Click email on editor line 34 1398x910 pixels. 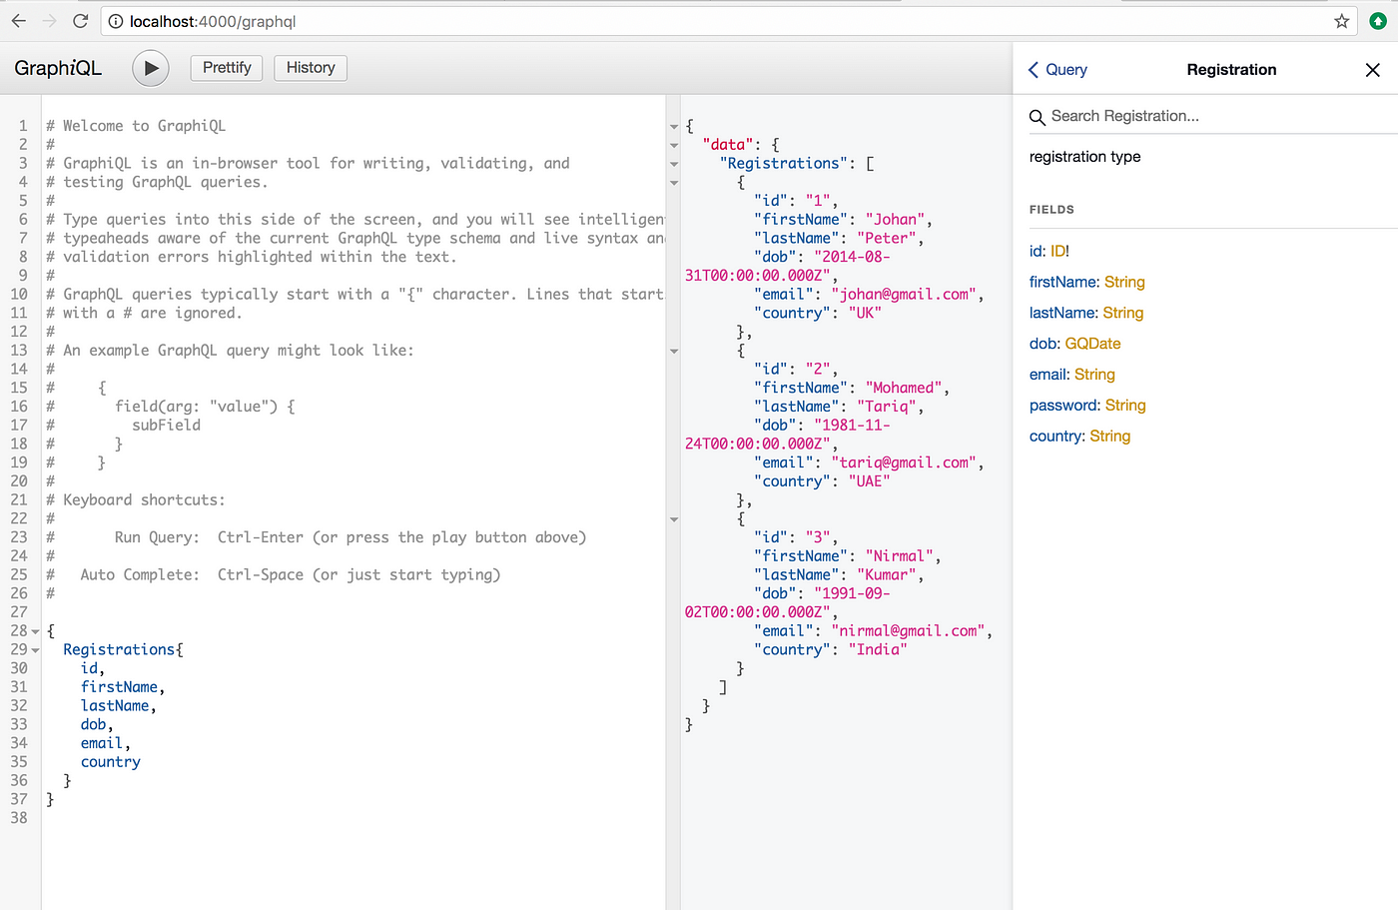tap(102, 743)
